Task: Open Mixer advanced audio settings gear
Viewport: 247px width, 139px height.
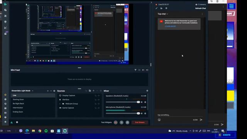Action: point(147,91)
